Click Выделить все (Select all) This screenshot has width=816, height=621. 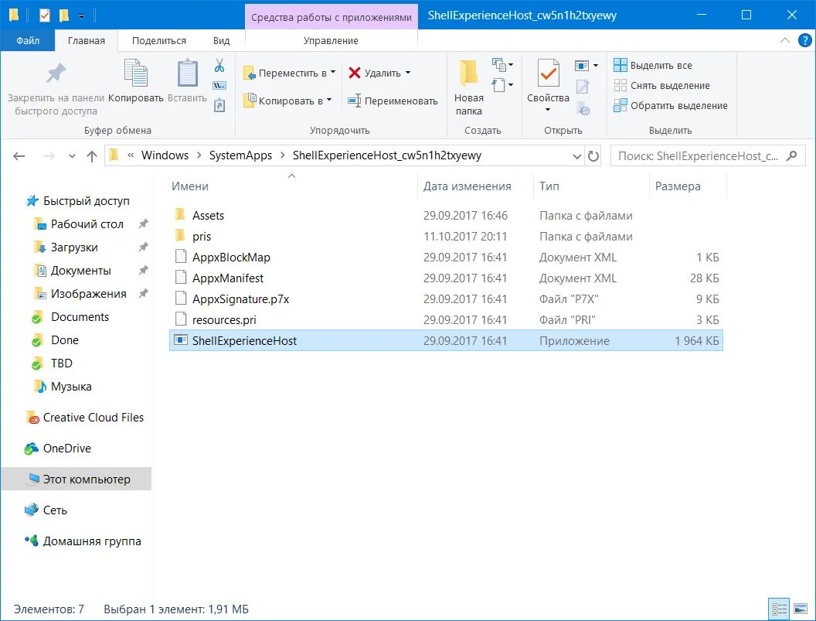[x=653, y=65]
